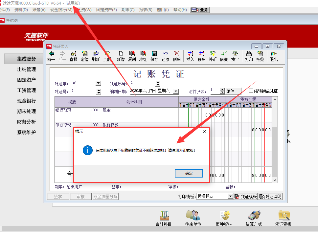Click the 业务 toolbar button
The height and width of the screenshot is (232, 318).
(199, 10)
